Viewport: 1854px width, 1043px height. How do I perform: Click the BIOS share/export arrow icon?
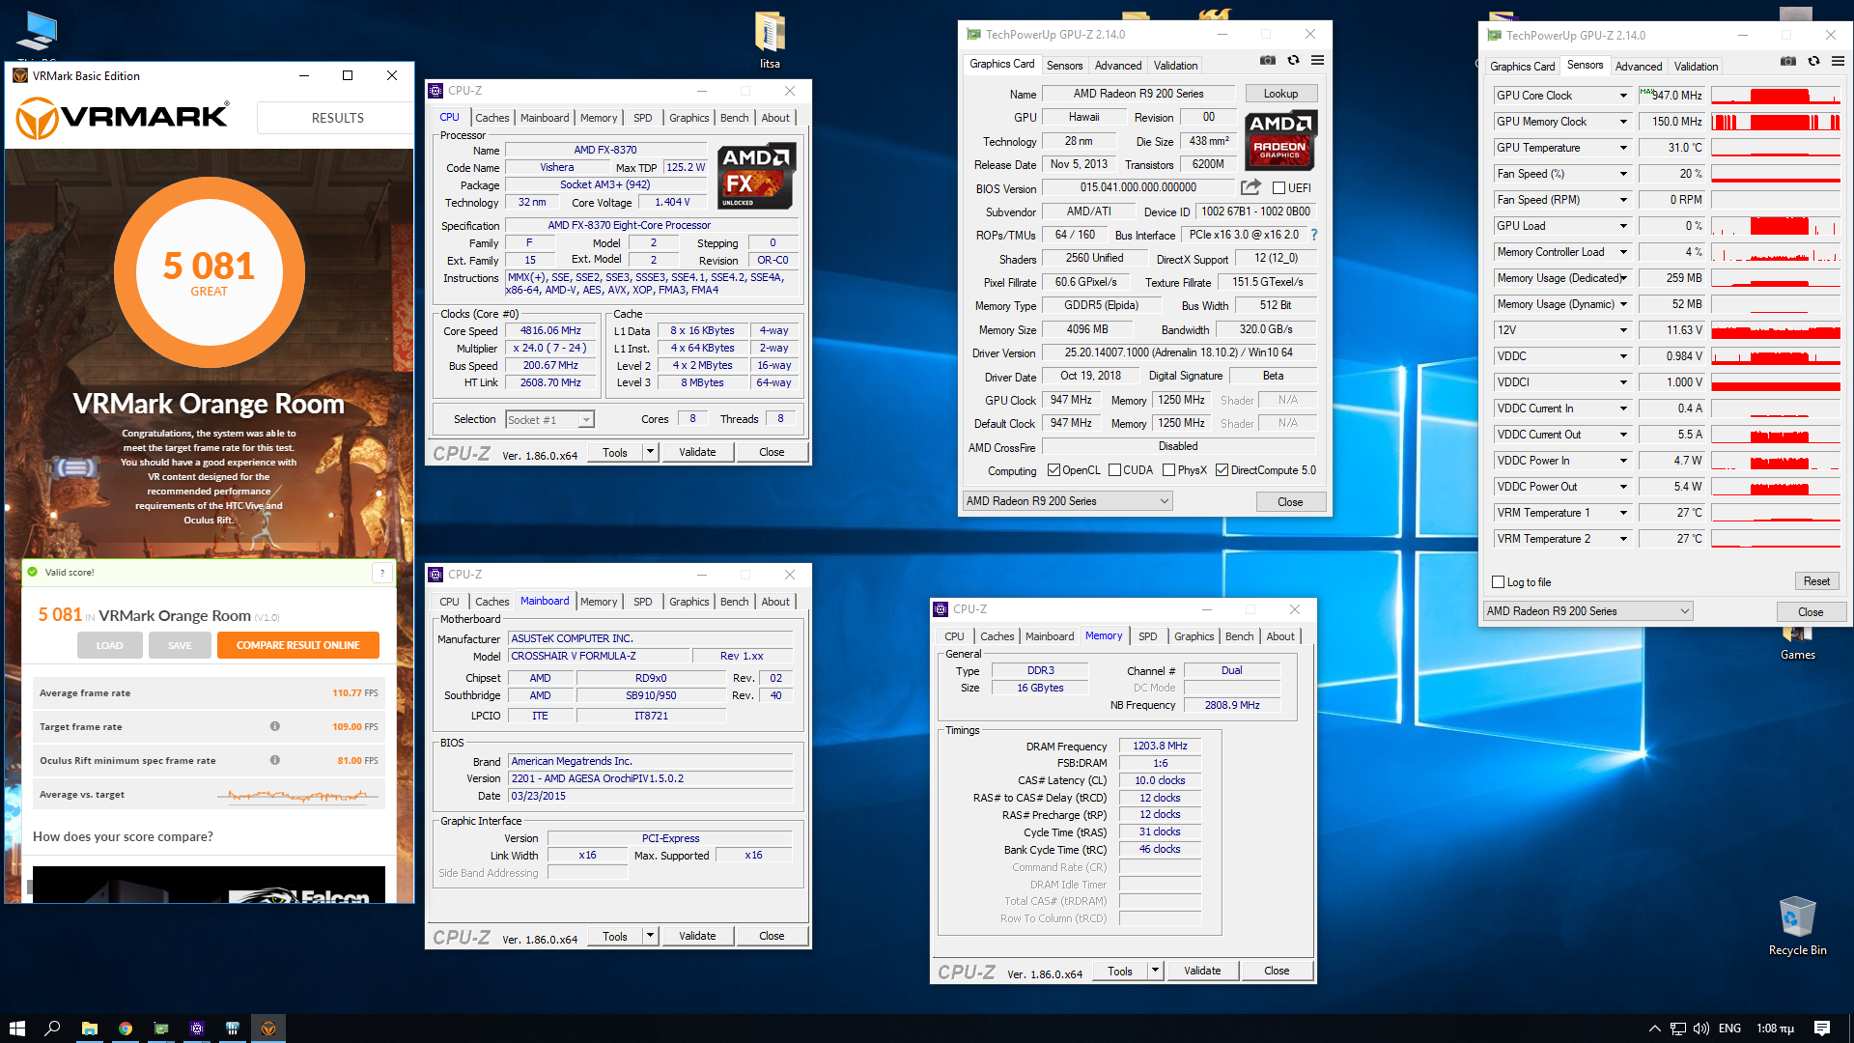1250,187
